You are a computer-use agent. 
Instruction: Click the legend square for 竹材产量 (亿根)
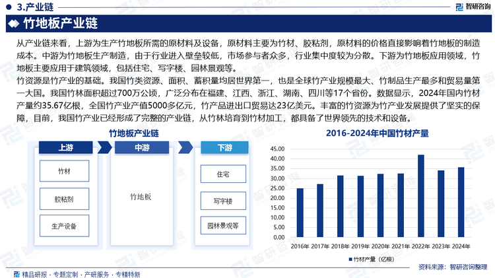(350, 260)
